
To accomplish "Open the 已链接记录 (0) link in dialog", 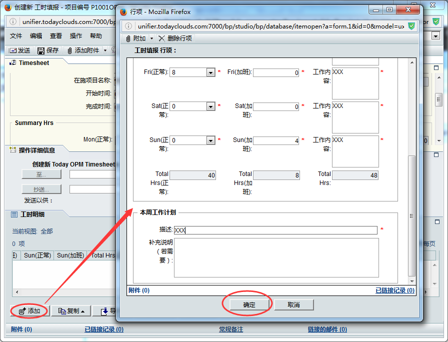I will 394,290.
